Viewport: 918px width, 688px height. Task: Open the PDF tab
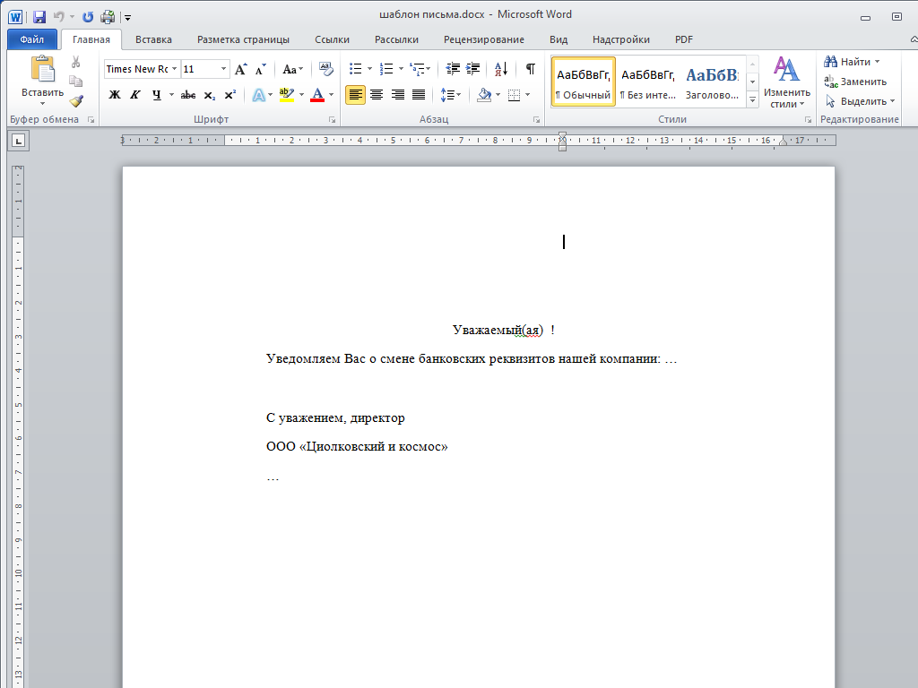coord(683,39)
